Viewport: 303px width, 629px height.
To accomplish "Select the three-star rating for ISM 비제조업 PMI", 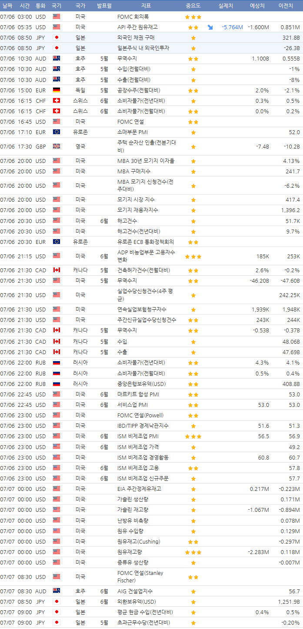I will (x=193, y=436).
